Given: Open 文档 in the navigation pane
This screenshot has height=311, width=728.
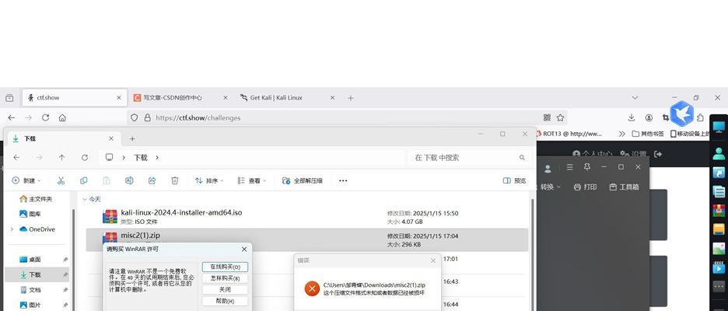Looking at the screenshot, I should [x=30, y=290].
